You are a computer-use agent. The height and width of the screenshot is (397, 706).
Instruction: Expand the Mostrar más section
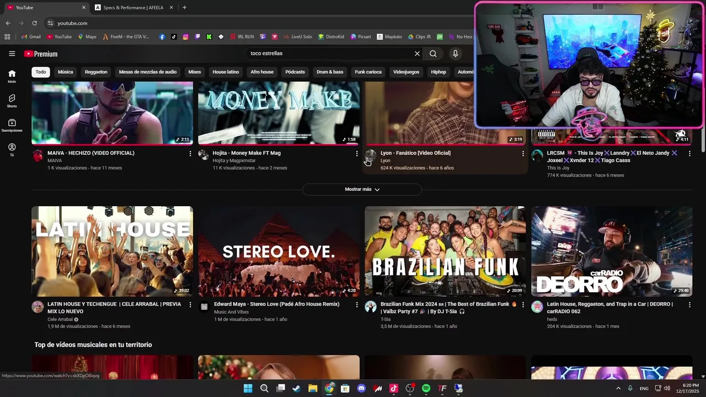[x=362, y=189]
